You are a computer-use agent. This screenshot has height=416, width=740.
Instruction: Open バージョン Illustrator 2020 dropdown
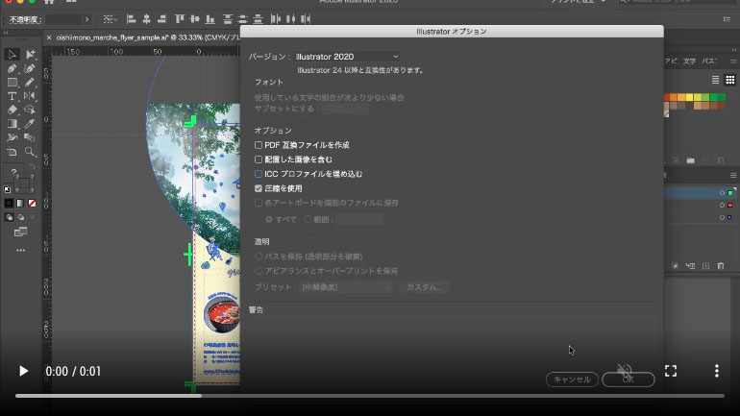coord(347,57)
